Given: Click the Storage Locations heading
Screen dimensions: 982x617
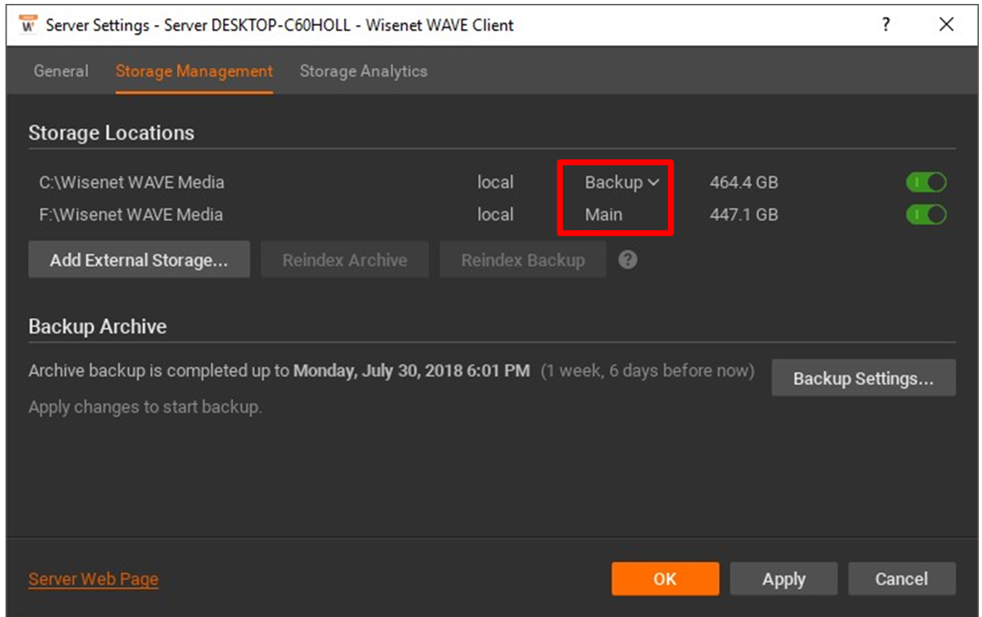Looking at the screenshot, I should (x=111, y=133).
